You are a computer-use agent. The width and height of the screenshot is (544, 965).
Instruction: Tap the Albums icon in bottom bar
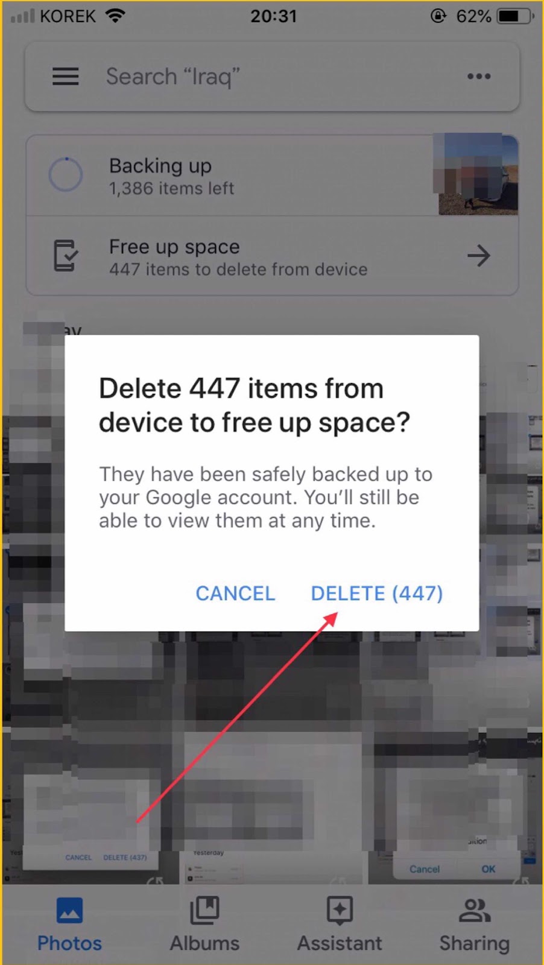204,911
